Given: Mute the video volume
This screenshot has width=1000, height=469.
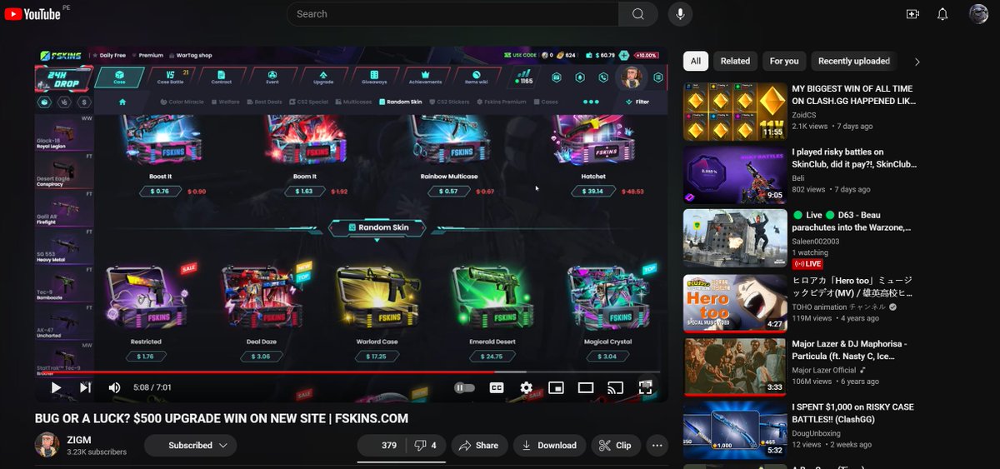Looking at the screenshot, I should 114,387.
